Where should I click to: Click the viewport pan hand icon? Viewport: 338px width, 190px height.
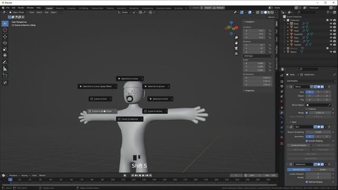click(x=236, y=43)
